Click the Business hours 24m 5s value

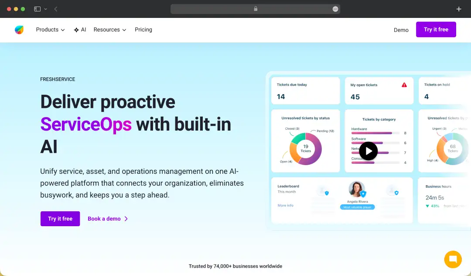[435, 197]
